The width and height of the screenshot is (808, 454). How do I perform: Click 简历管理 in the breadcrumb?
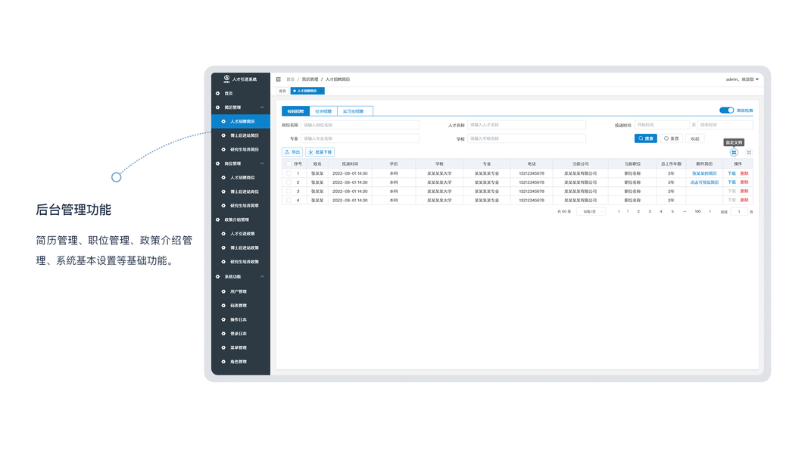tap(310, 79)
